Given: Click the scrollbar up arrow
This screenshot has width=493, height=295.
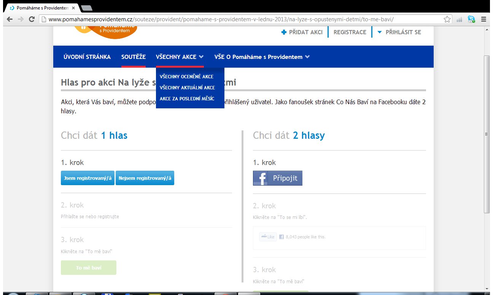Looking at the screenshot, I should [x=487, y=29].
